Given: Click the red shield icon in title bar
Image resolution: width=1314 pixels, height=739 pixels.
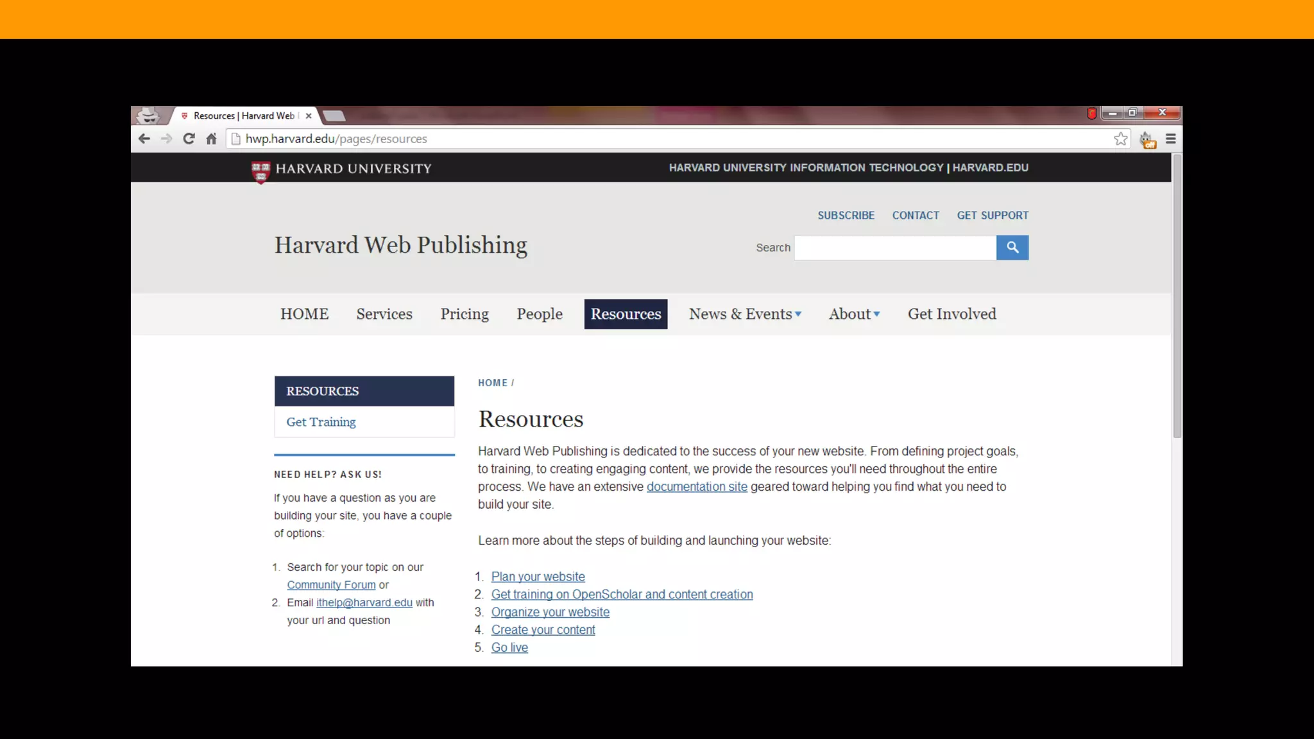Looking at the screenshot, I should [x=1091, y=114].
